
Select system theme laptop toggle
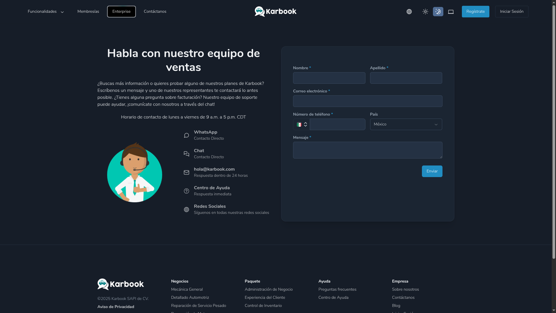[451, 12]
